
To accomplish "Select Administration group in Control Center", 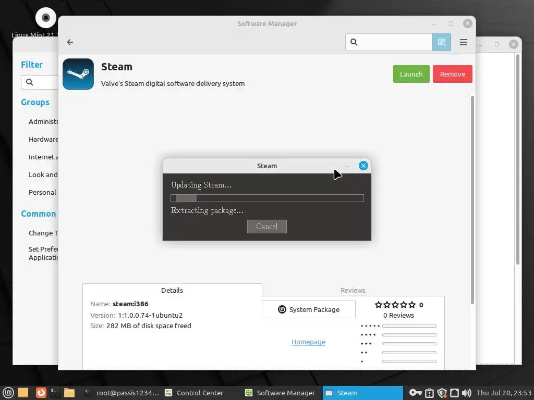I will coord(43,121).
